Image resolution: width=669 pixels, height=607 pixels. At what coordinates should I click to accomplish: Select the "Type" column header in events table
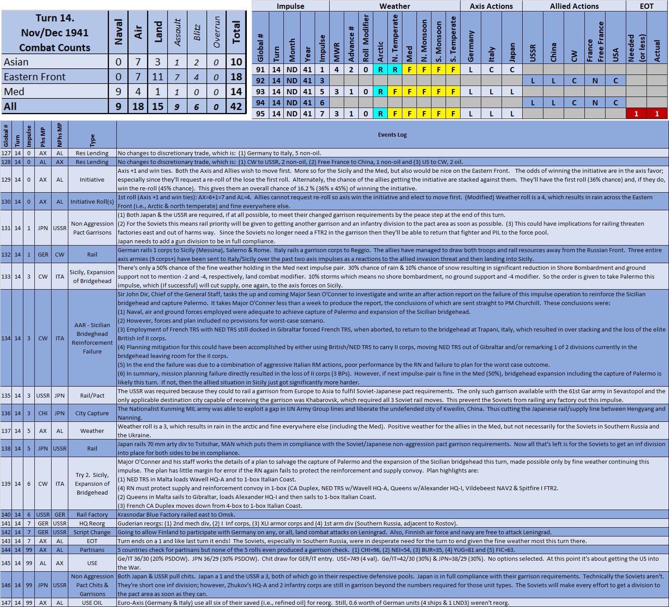(x=92, y=134)
